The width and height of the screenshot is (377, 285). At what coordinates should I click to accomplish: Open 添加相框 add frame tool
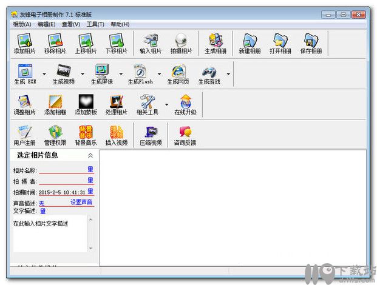click(55, 105)
